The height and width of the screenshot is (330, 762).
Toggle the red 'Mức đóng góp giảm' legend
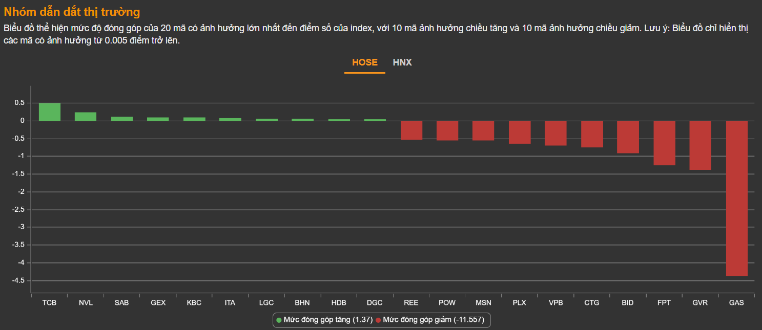pyautogui.click(x=433, y=320)
